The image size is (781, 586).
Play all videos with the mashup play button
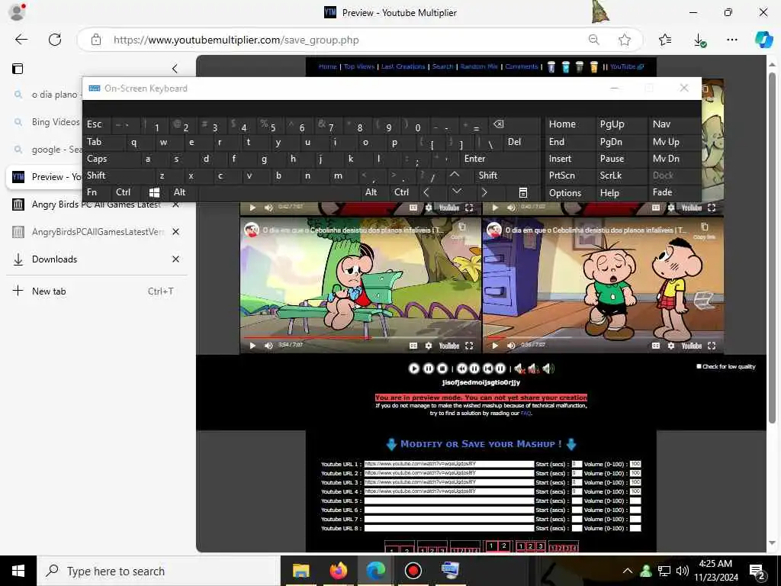(x=413, y=369)
